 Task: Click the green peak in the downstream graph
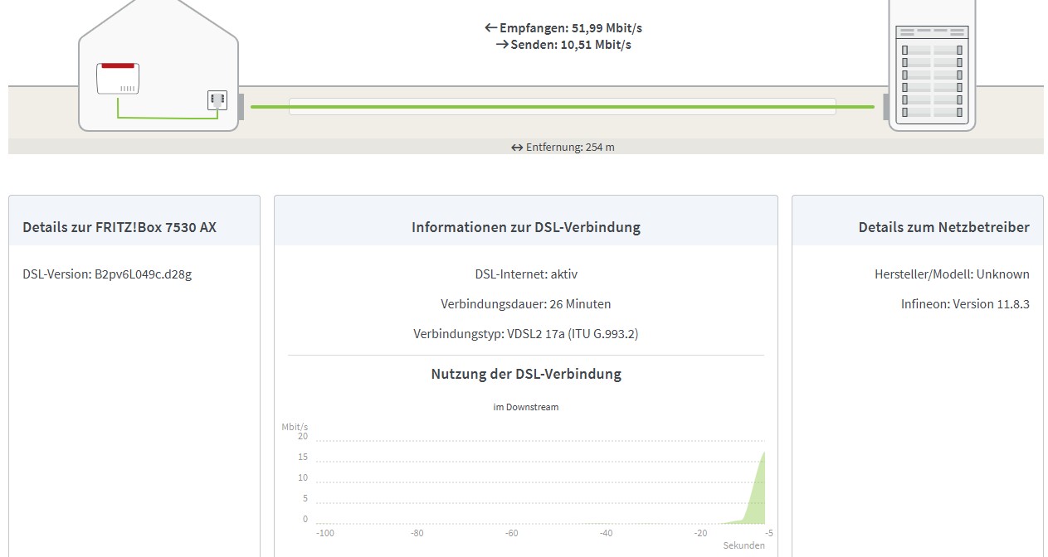(757, 497)
